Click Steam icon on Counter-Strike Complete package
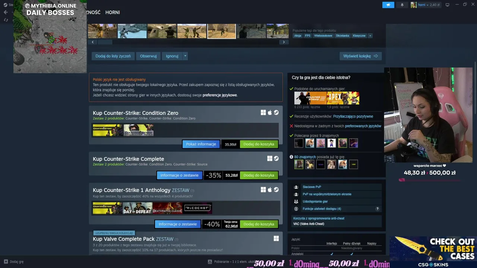 click(x=276, y=158)
